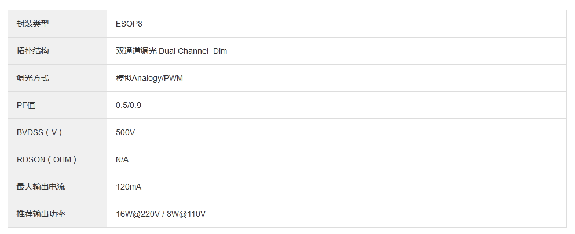Image resolution: width=575 pixels, height=234 pixels.
Task: Select the 120mA current value
Action: [x=129, y=187]
